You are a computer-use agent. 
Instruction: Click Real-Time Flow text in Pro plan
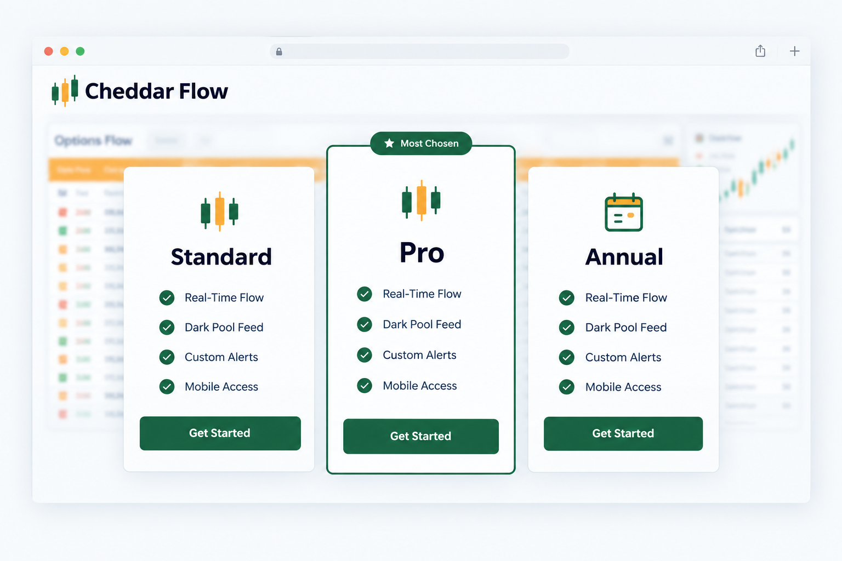click(x=422, y=294)
